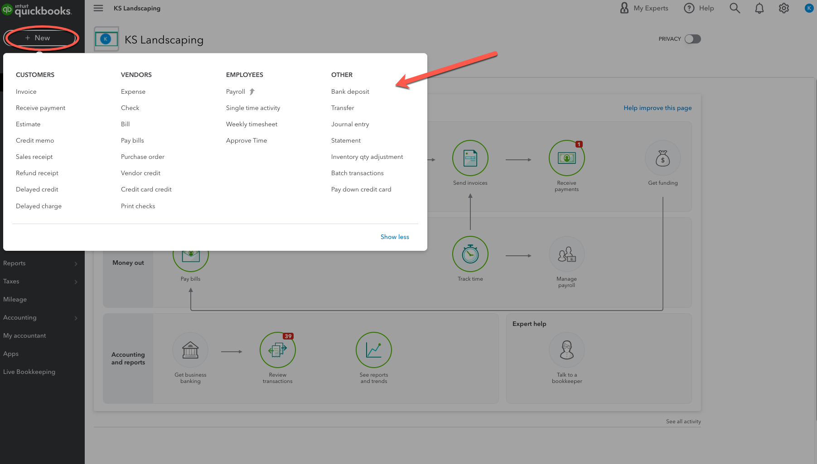Open the Manage payroll icon
This screenshot has width=817, height=464.
pos(566,254)
